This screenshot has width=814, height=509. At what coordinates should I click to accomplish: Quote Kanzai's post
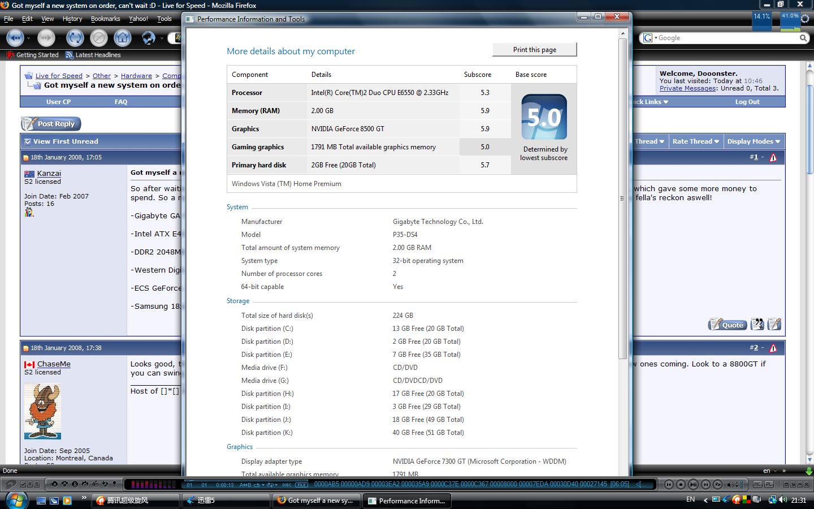[x=728, y=325]
